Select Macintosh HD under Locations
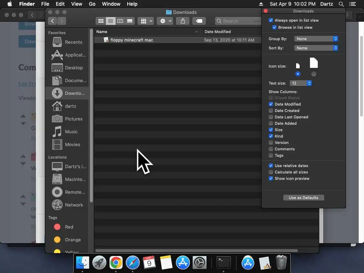The image size is (364, 273). [x=67, y=179]
